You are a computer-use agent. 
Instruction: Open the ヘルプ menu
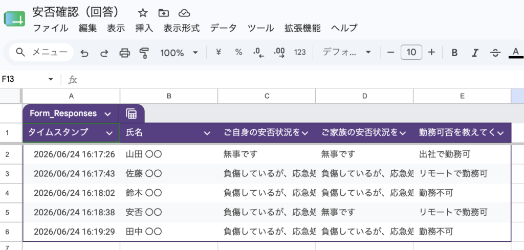pyautogui.click(x=344, y=28)
